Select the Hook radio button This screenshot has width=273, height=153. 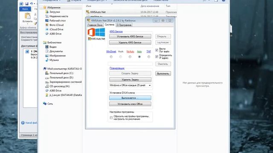tap(120, 57)
